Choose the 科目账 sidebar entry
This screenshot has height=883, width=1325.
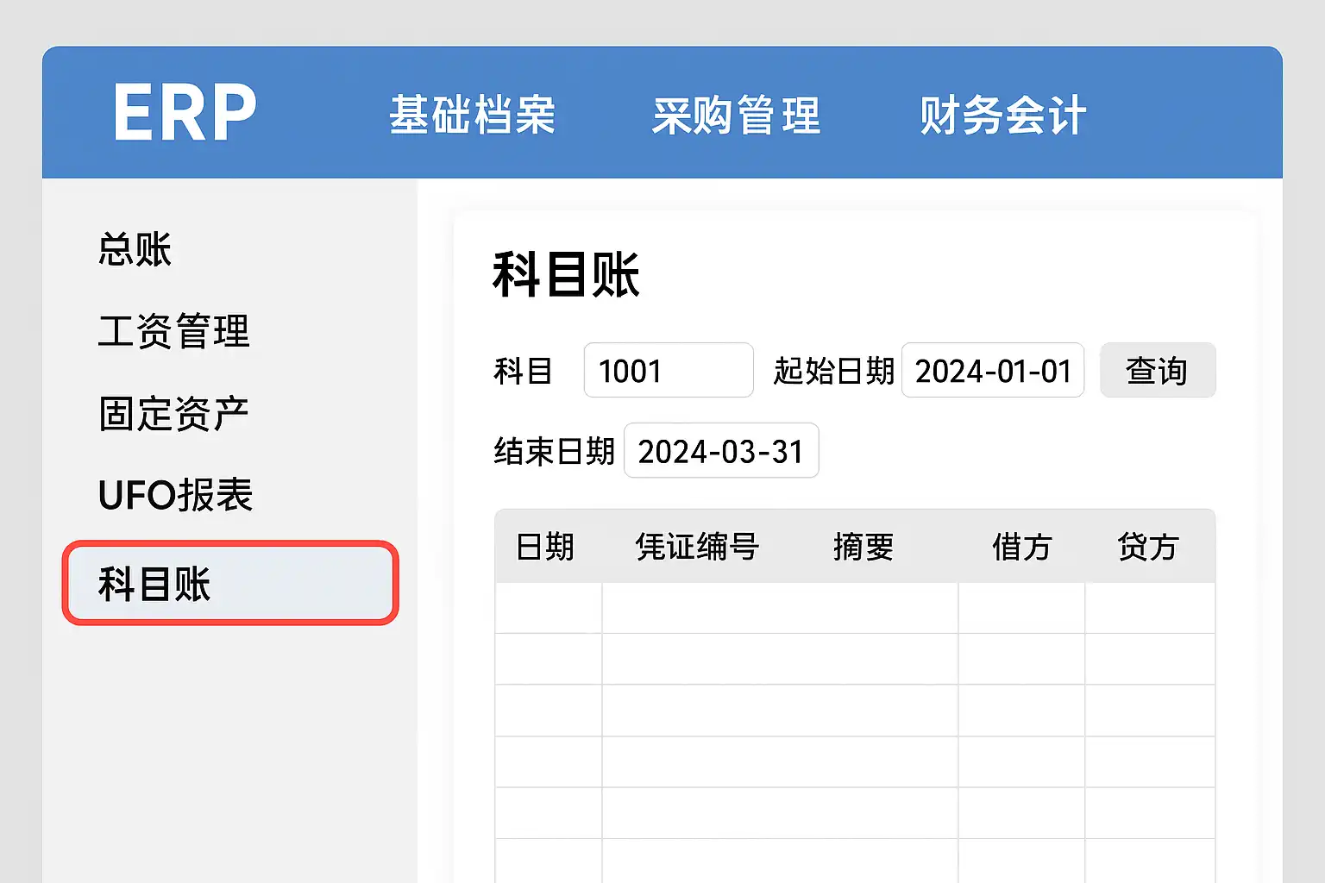coord(230,583)
